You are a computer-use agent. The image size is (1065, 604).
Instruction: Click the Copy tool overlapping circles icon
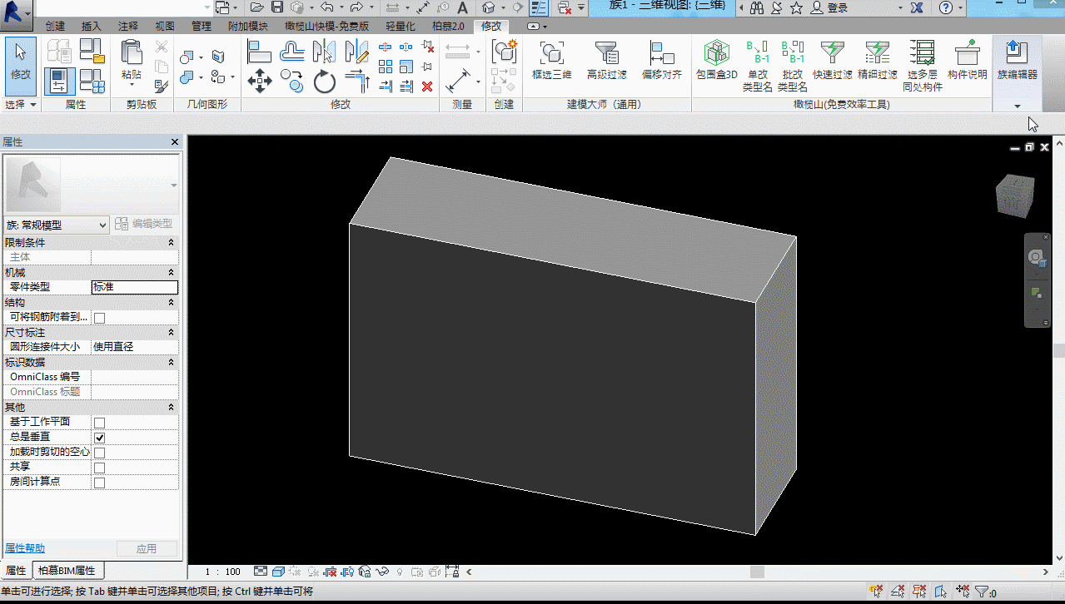(x=291, y=81)
